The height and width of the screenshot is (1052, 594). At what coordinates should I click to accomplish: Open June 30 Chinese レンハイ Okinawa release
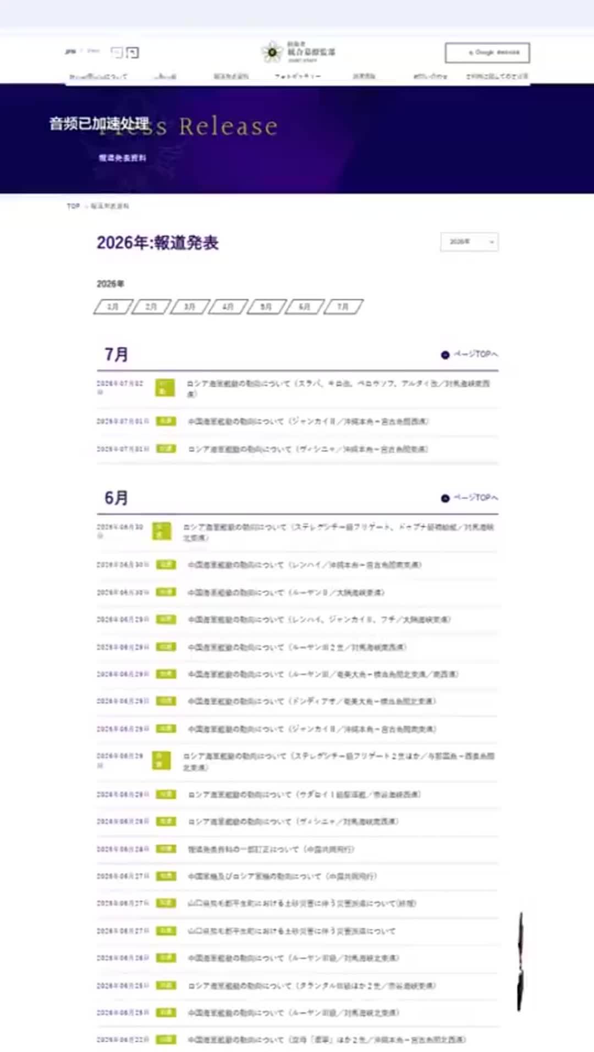point(305,565)
